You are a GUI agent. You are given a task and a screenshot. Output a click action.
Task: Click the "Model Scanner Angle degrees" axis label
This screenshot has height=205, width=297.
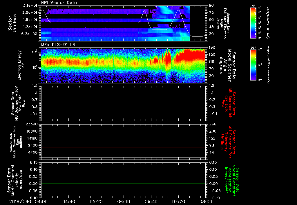pyautogui.click(x=227, y=65)
